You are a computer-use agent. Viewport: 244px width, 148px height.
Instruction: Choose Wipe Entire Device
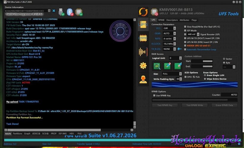coord(205,79)
